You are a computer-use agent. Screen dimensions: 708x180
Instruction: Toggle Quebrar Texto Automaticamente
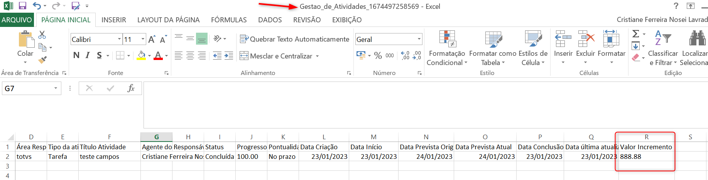pyautogui.click(x=294, y=39)
